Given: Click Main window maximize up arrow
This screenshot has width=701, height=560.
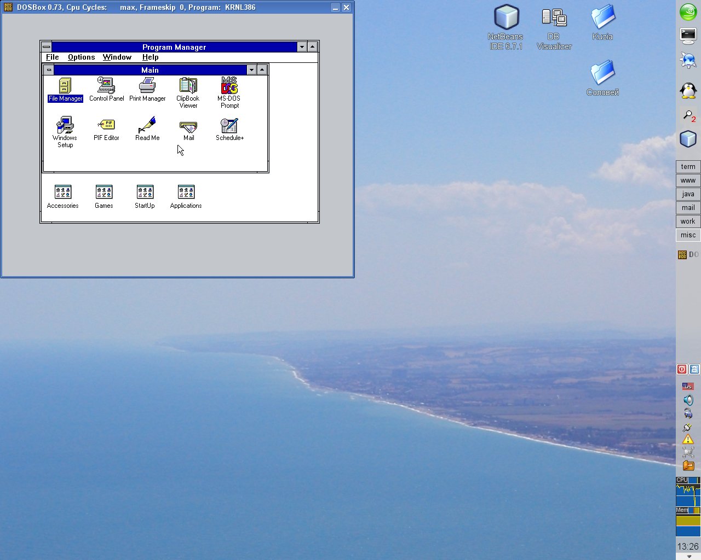Looking at the screenshot, I should coord(262,69).
